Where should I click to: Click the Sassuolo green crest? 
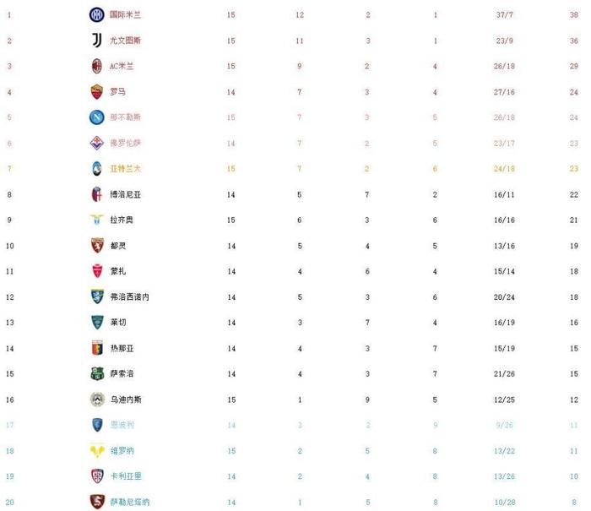pos(97,373)
